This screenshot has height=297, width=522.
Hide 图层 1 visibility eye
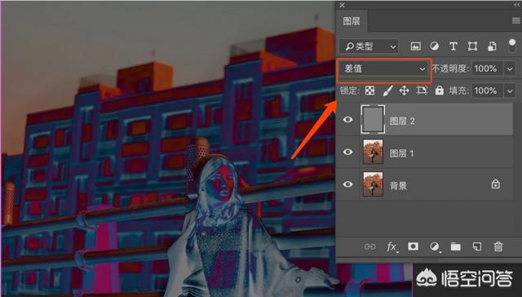348,152
